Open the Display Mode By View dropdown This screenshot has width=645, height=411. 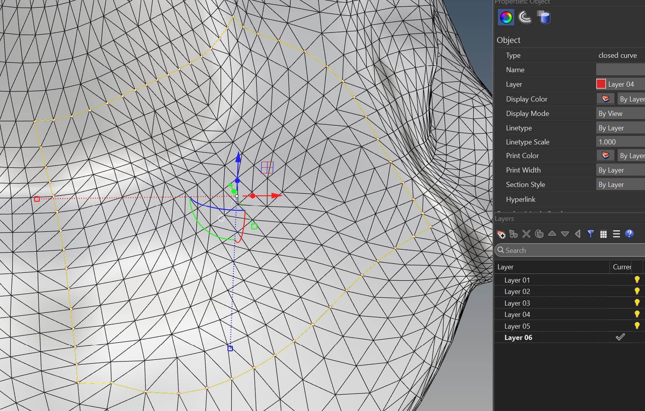pos(620,114)
